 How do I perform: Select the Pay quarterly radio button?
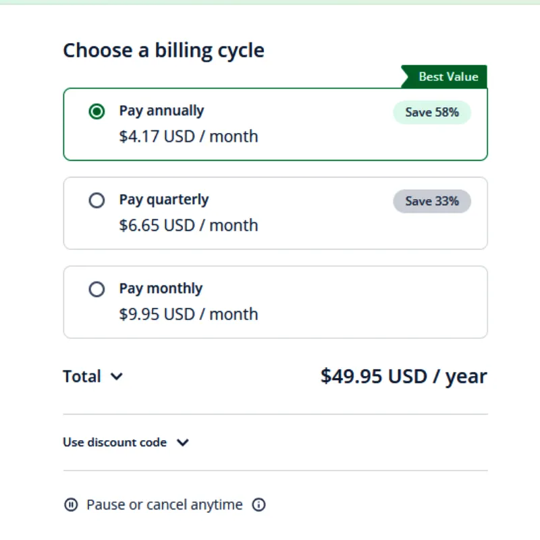[x=97, y=200]
